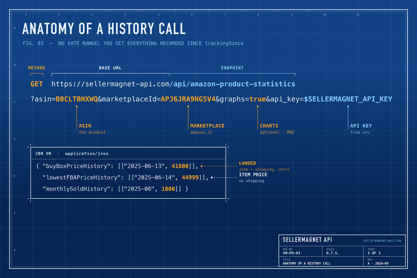Click the "LANDED" callout label

[247, 163]
